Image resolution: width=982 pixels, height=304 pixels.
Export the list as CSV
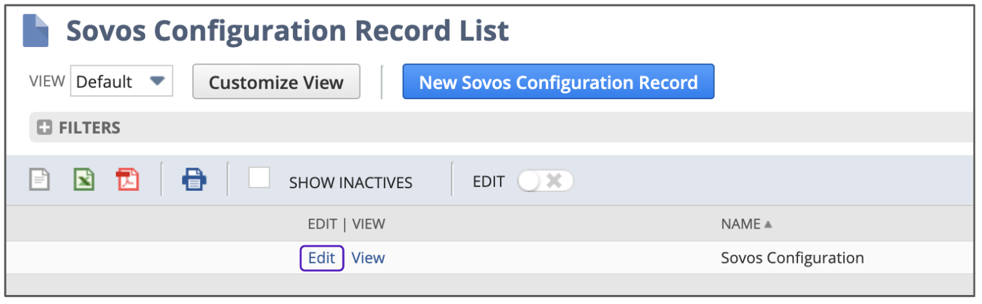pos(40,179)
